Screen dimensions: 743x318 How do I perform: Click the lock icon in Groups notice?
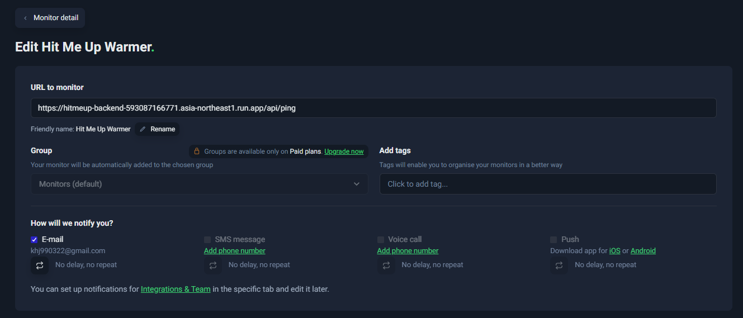coord(197,151)
